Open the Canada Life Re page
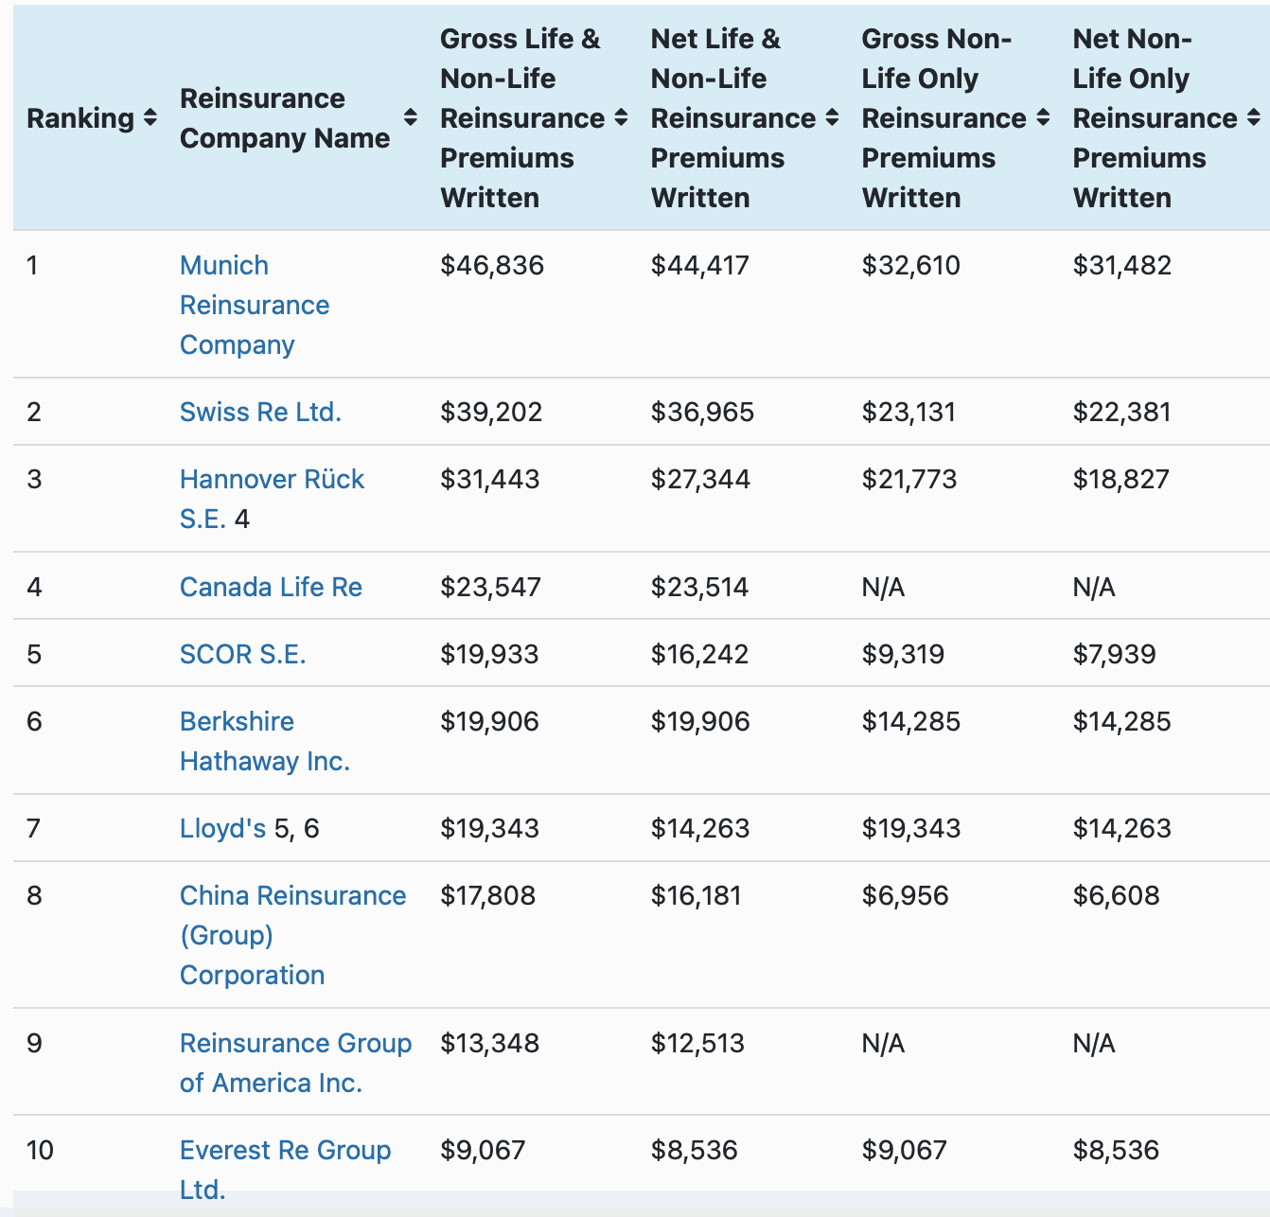Viewport: 1270px width, 1217px height. pos(271,587)
